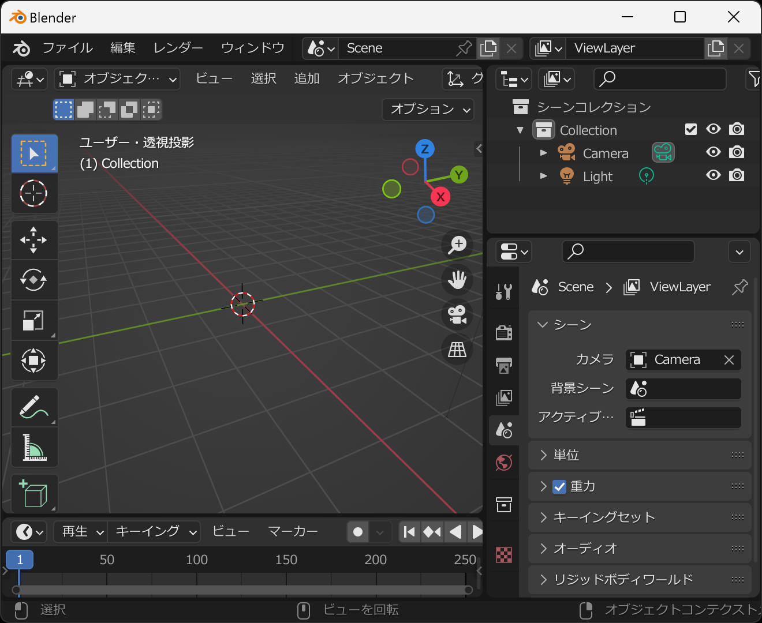Toggle auto keying record button
The image size is (762, 623).
358,532
